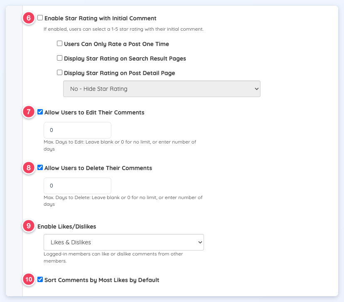Click the Allow Users to Edit Their Comments label
The width and height of the screenshot is (344, 302).
click(94, 112)
